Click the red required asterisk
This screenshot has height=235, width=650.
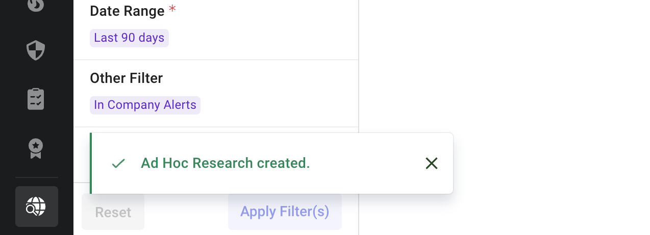pyautogui.click(x=172, y=10)
